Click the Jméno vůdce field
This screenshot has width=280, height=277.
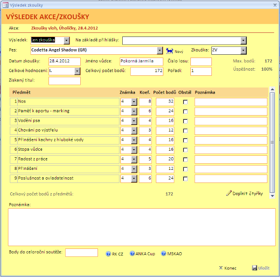(x=141, y=61)
